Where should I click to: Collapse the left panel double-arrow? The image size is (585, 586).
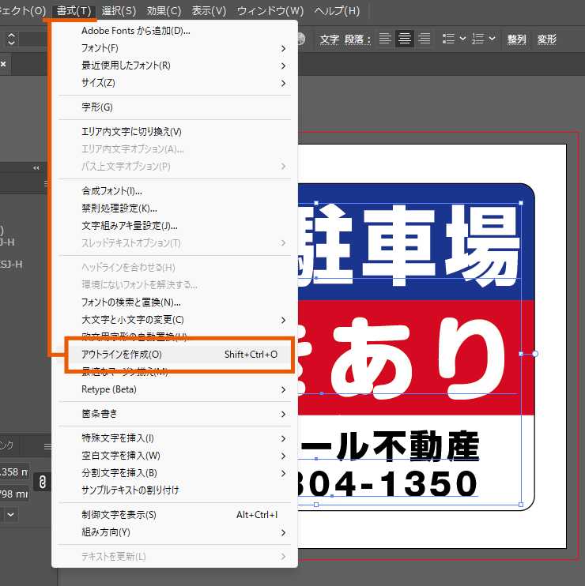pos(36,167)
